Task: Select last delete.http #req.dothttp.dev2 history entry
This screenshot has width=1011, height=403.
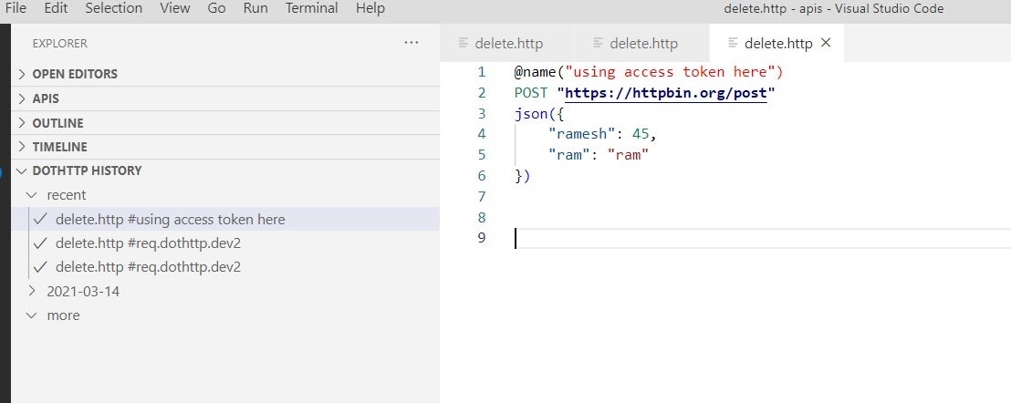Action: (225, 266)
